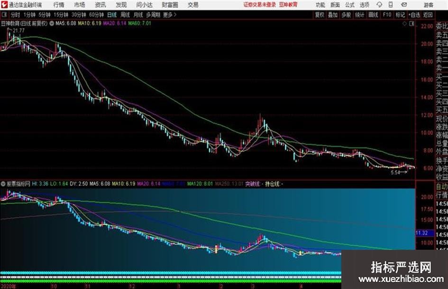The image size is (448, 289).
Task: Click the 叠加 overlay toolbar button
Action: pyautogui.click(x=333, y=15)
